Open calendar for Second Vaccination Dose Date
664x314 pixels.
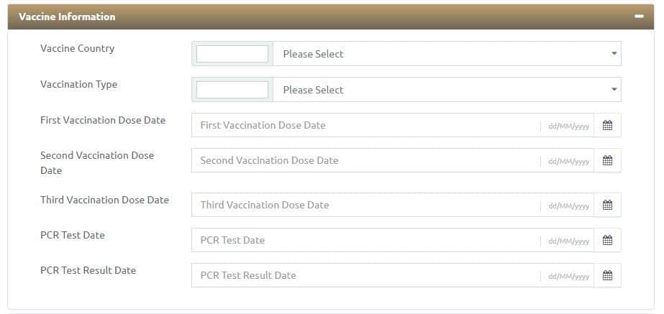pos(607,160)
